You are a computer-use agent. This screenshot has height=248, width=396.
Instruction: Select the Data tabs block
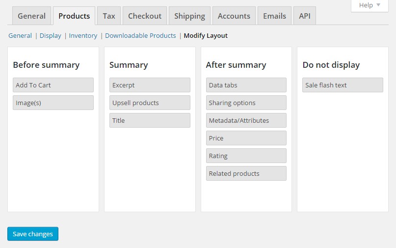pos(246,85)
